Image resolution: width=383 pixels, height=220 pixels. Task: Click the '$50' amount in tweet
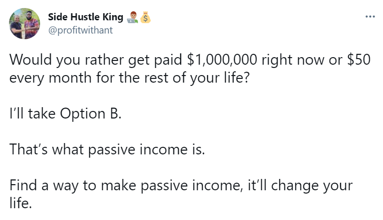tap(358, 59)
